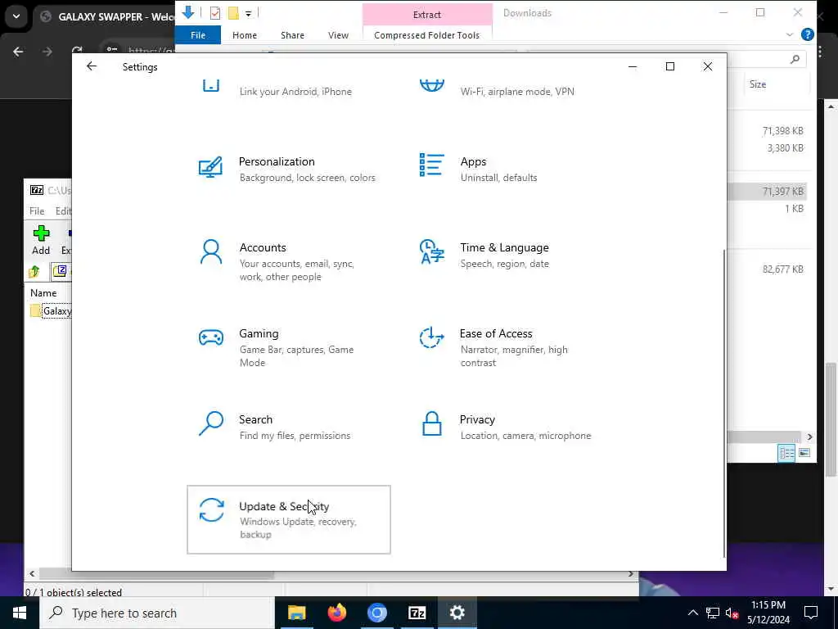The width and height of the screenshot is (838, 629).
Task: Click the Update & Security sync icon
Action: (211, 509)
